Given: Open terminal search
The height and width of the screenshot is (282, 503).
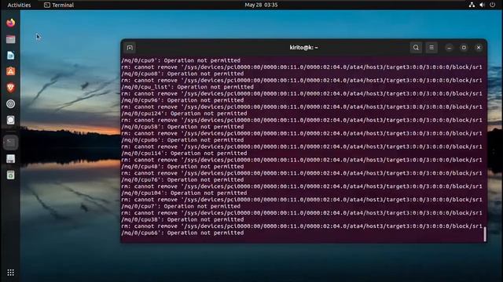Looking at the screenshot, I should tap(416, 48).
